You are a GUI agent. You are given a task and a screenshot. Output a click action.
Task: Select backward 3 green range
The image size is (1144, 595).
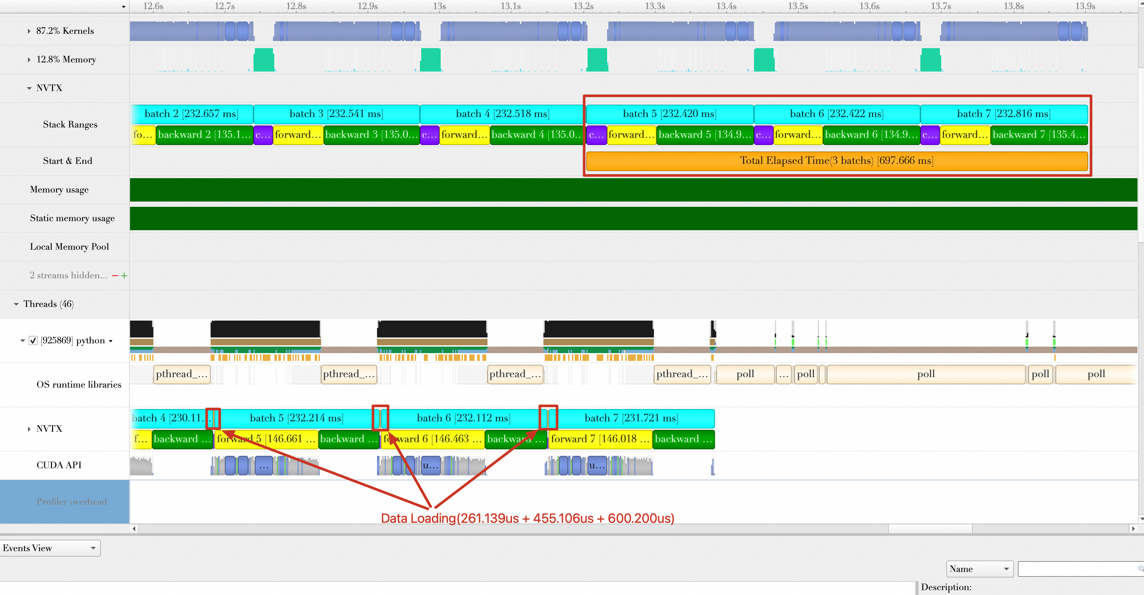coord(371,135)
